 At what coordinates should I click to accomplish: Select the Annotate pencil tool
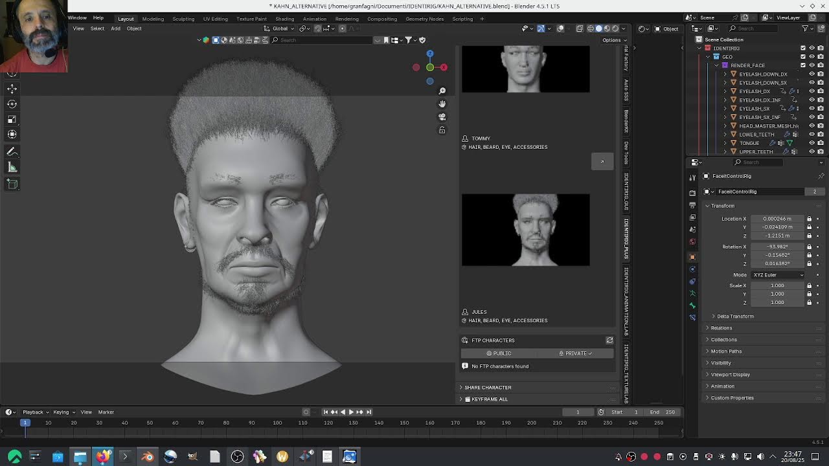pyautogui.click(x=12, y=151)
